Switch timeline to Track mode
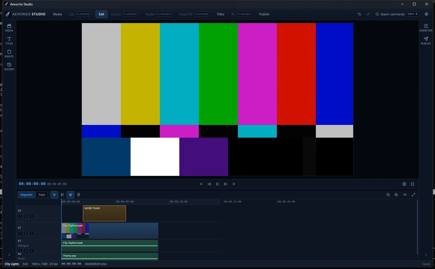The width and height of the screenshot is (435, 269). click(42, 195)
